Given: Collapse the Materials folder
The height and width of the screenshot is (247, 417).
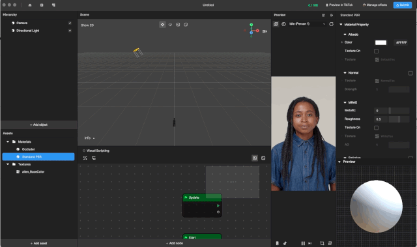Looking at the screenshot, I should coord(8,141).
